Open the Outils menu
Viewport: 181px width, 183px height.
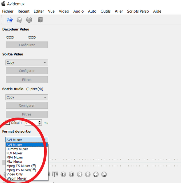point(106,11)
